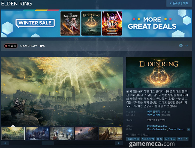Select the 오픈 월드 tag
Screen dimensions: 195x148
point(170,139)
